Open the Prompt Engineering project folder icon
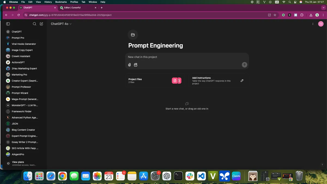 [x=133, y=35]
